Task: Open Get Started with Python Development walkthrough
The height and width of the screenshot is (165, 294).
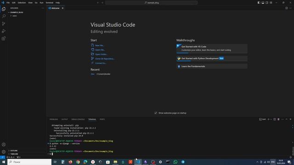Action: 212,58
